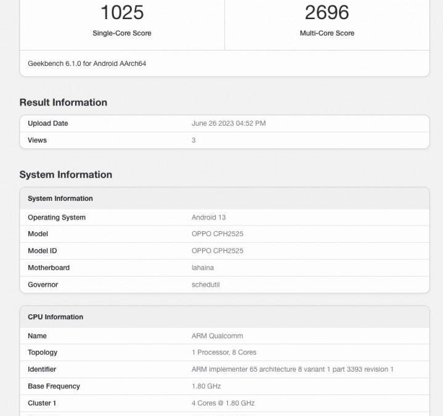Click the schedutil governor value
Screen dimensions: 443x416
click(x=206, y=285)
